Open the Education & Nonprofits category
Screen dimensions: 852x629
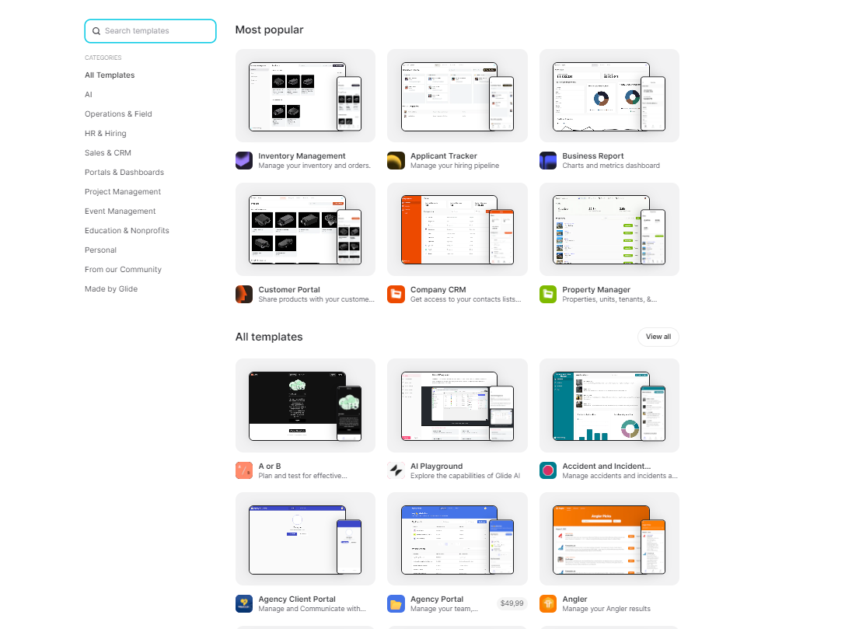(127, 230)
